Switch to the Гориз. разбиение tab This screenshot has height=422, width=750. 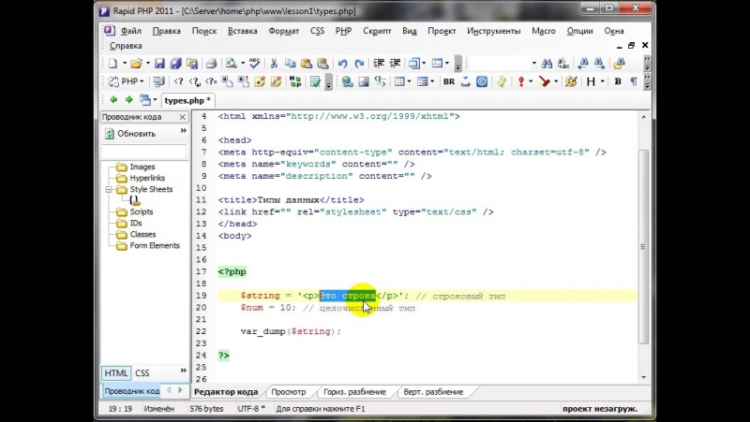point(354,391)
